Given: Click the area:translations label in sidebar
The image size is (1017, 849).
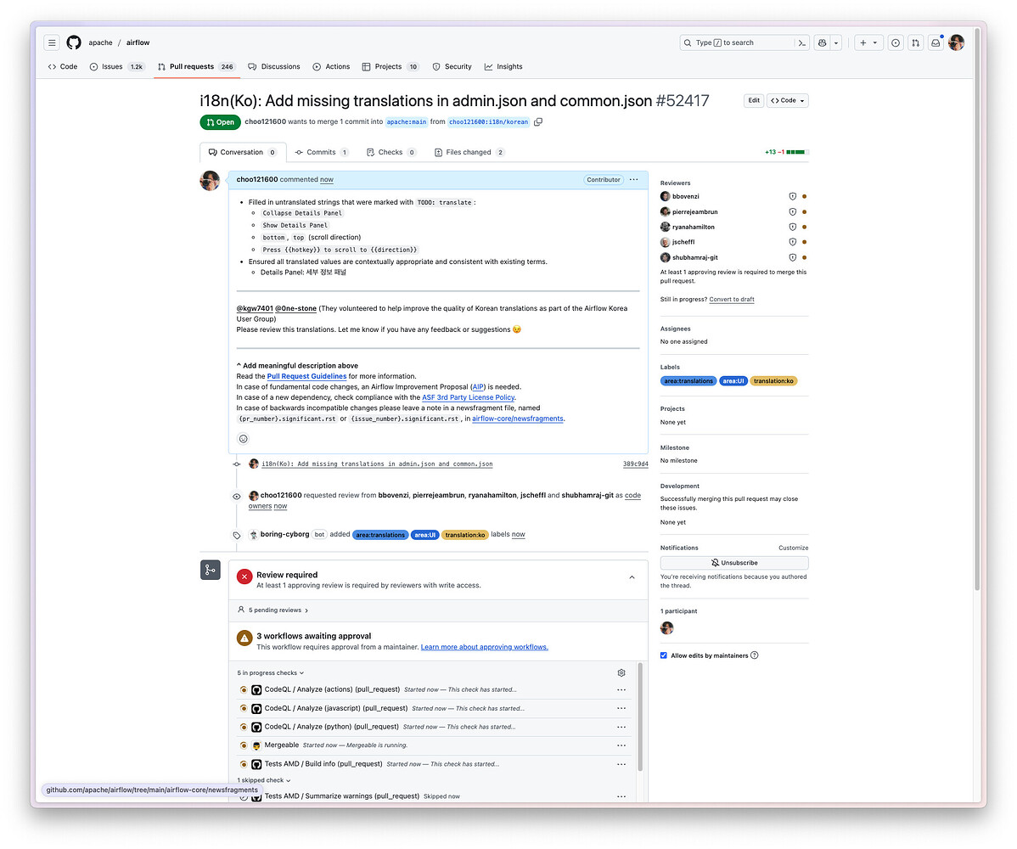Looking at the screenshot, I should (688, 381).
